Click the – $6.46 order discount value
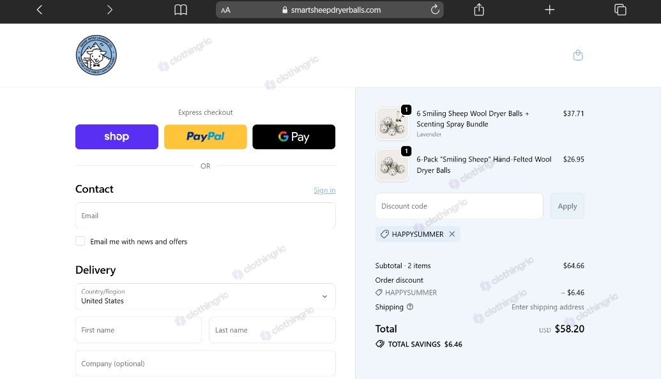The width and height of the screenshot is (661, 379). click(572, 293)
